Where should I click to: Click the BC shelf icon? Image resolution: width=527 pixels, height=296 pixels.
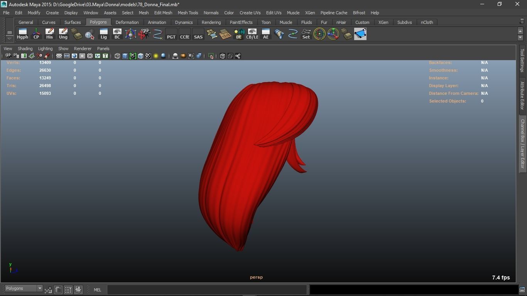click(117, 34)
